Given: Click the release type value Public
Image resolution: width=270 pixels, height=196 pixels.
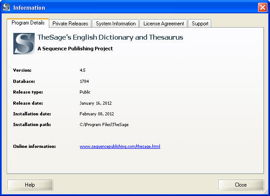Looking at the screenshot, I should tap(85, 92).
